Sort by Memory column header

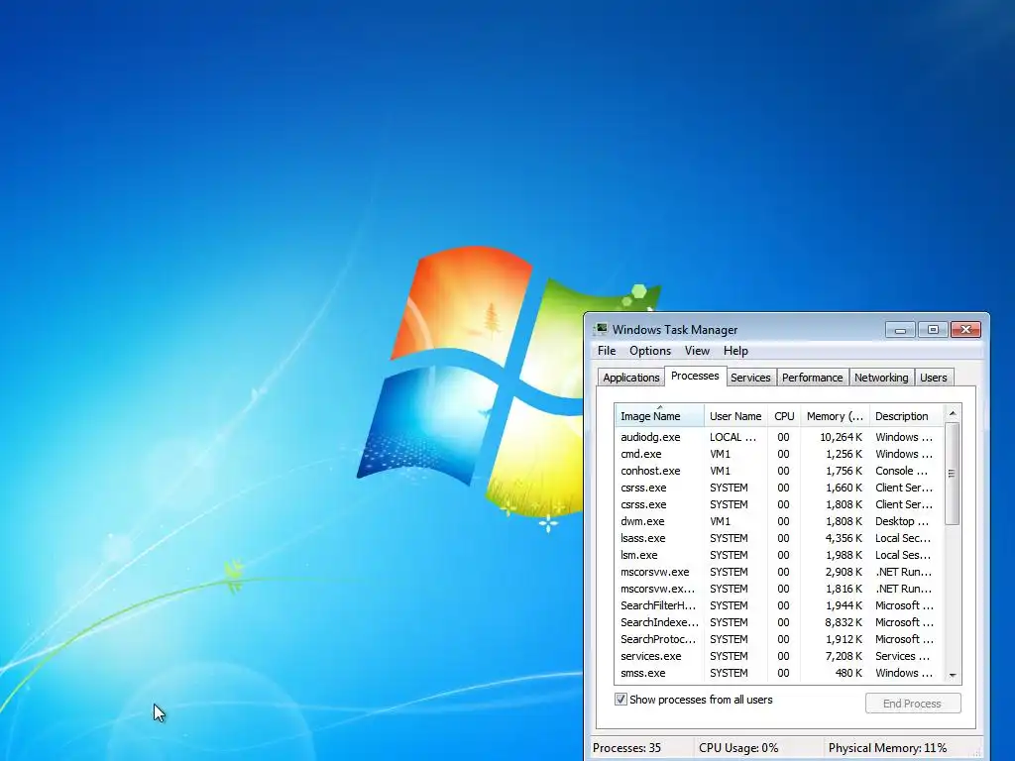tap(835, 416)
